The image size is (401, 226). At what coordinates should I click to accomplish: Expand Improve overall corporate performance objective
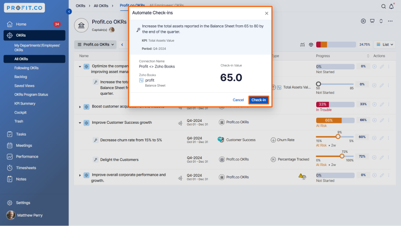point(80,175)
